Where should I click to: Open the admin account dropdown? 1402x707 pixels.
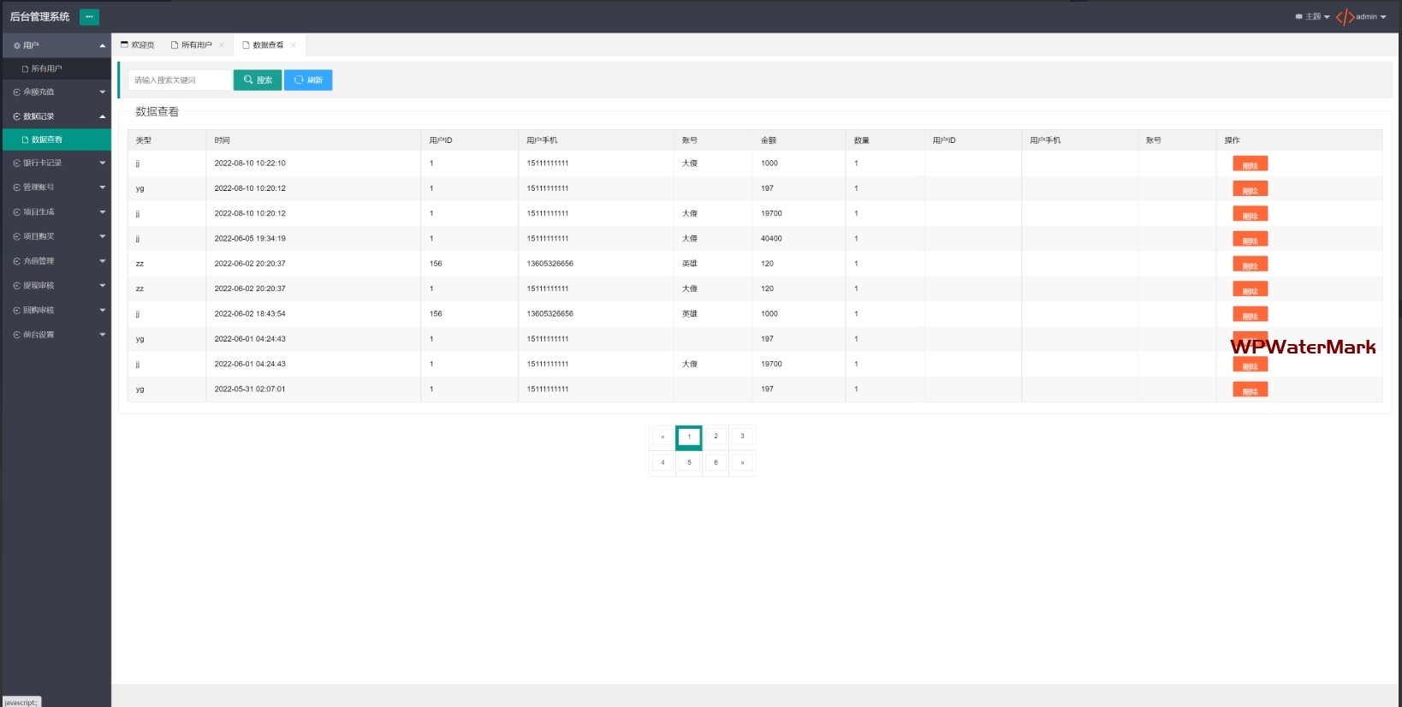coord(1370,17)
